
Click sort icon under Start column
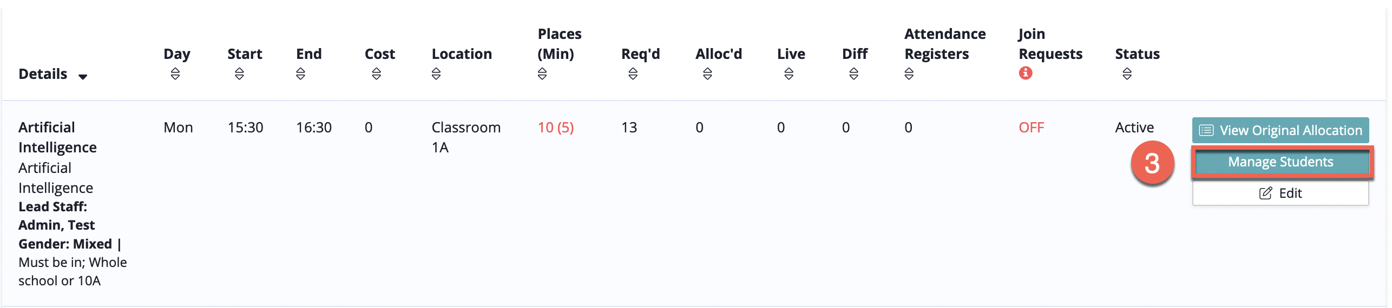(x=239, y=74)
